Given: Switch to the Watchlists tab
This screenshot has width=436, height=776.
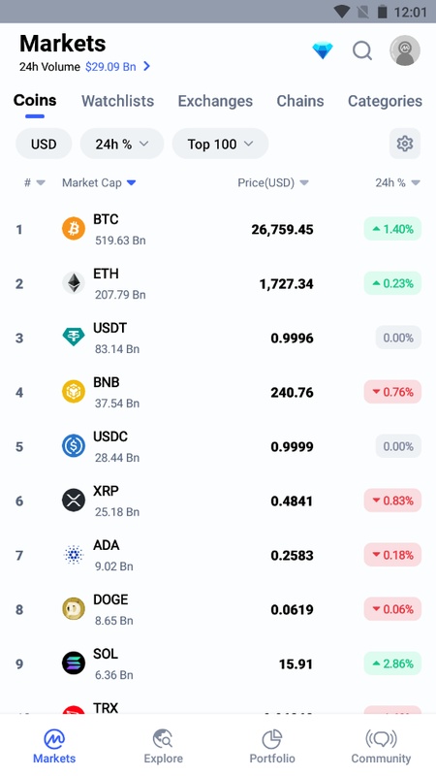Looking at the screenshot, I should pyautogui.click(x=117, y=101).
